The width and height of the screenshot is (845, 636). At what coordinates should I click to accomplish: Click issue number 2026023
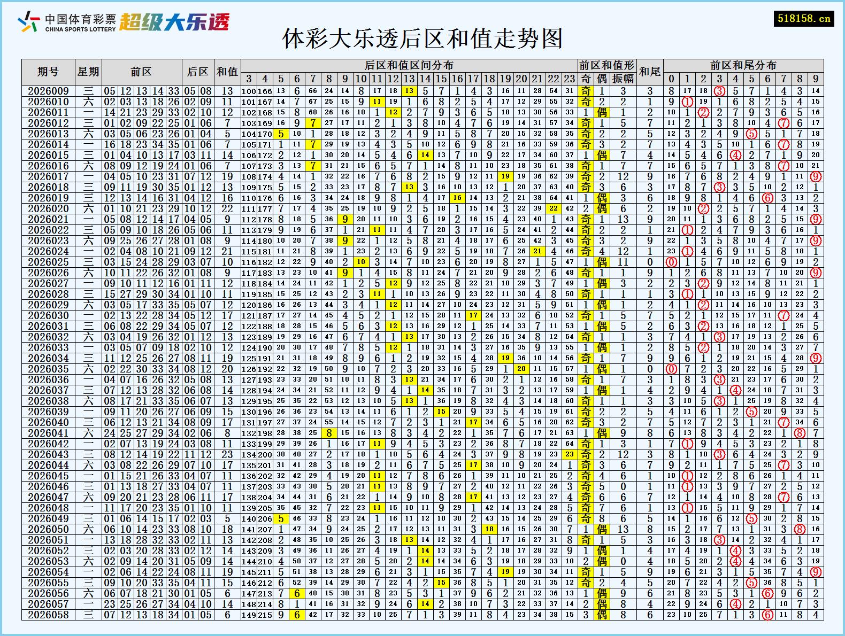click(48, 241)
